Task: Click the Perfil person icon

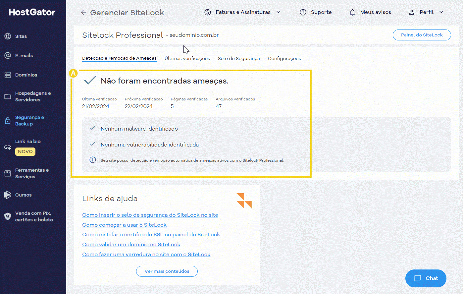Action: click(x=412, y=12)
